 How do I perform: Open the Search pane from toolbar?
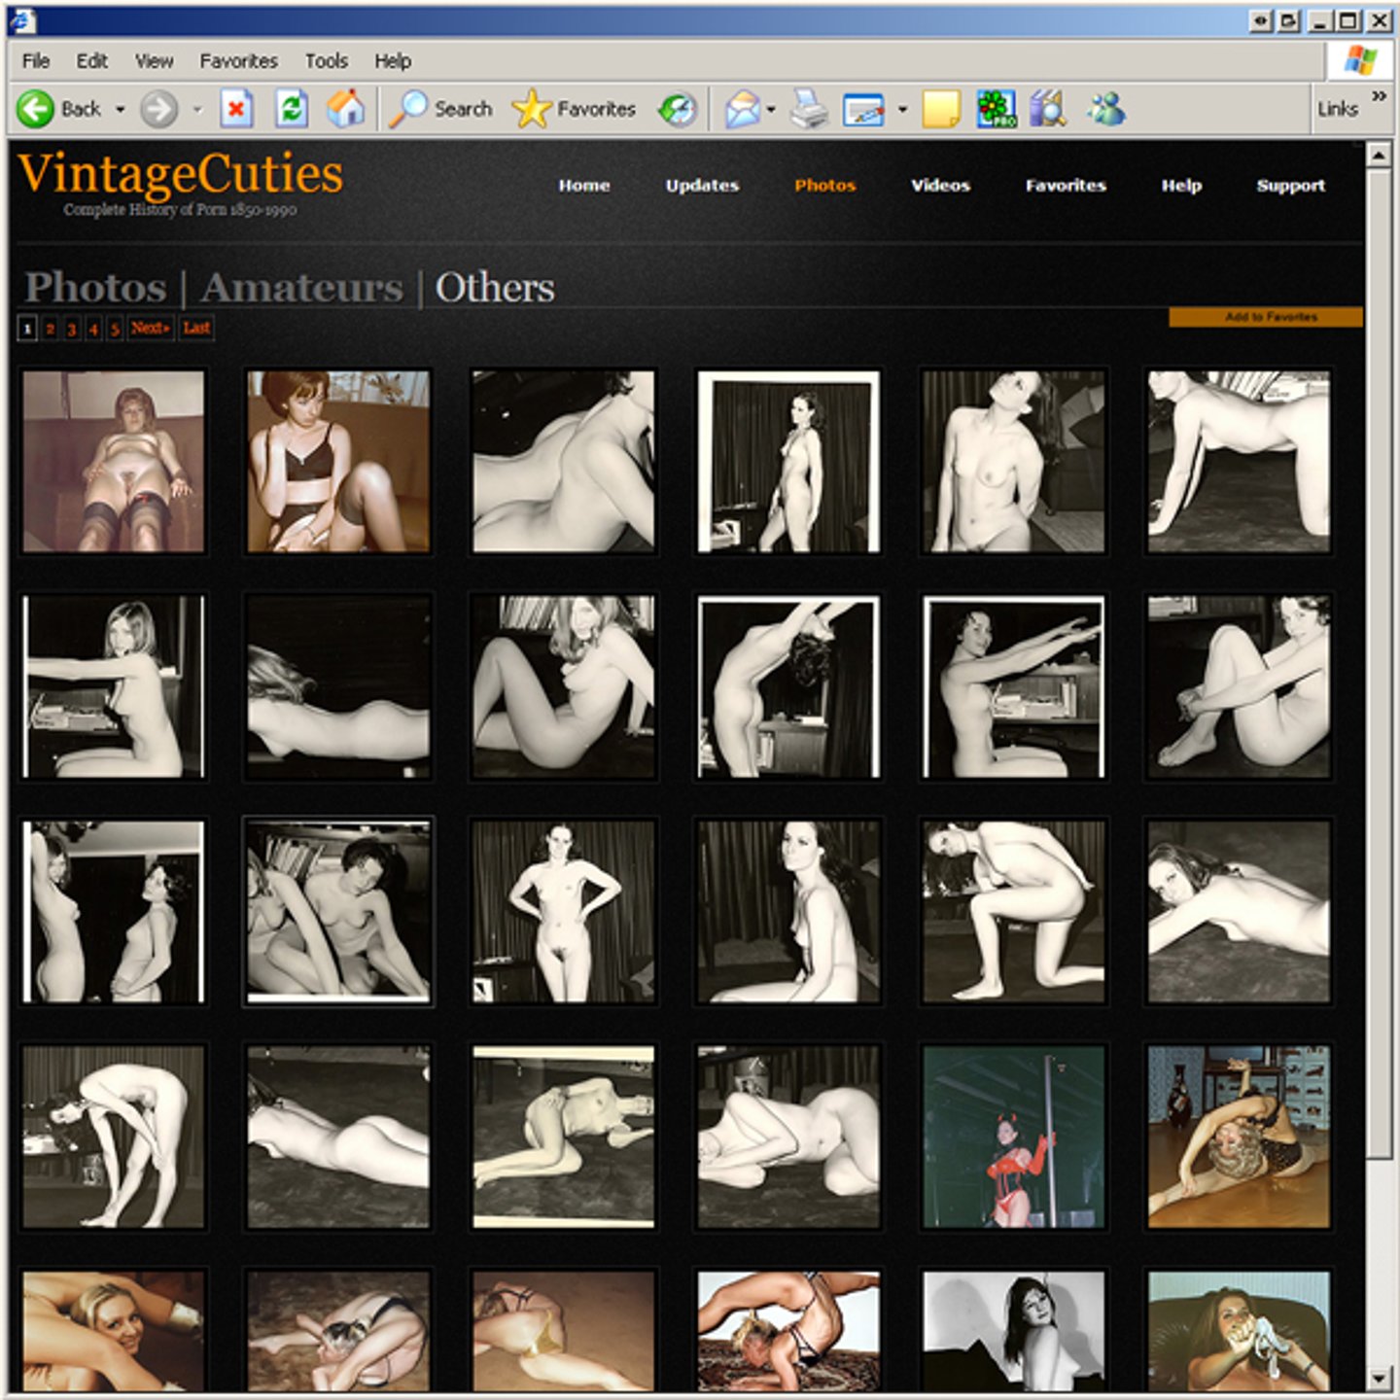[x=441, y=109]
